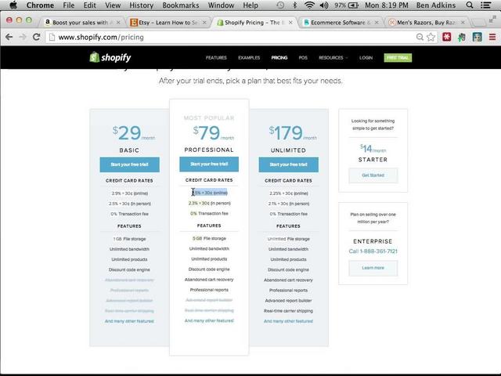The height and width of the screenshot is (376, 501).
Task: Click the avatar extension icon in the toolbar
Action: (x=477, y=37)
